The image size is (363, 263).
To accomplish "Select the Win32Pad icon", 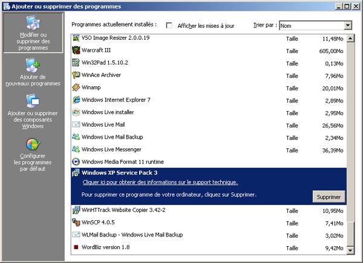I will (76, 63).
